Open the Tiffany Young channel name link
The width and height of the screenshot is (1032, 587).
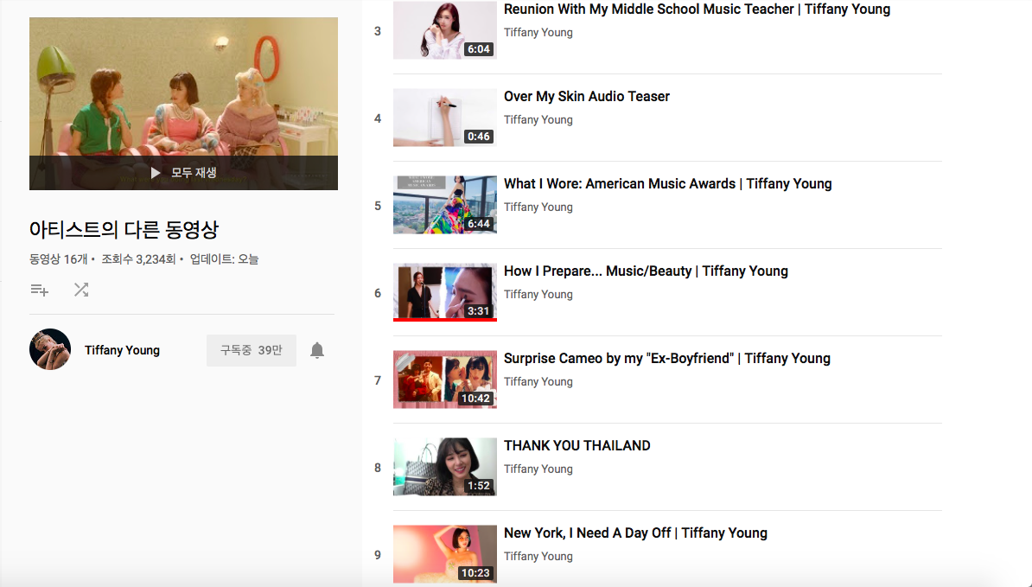[123, 350]
